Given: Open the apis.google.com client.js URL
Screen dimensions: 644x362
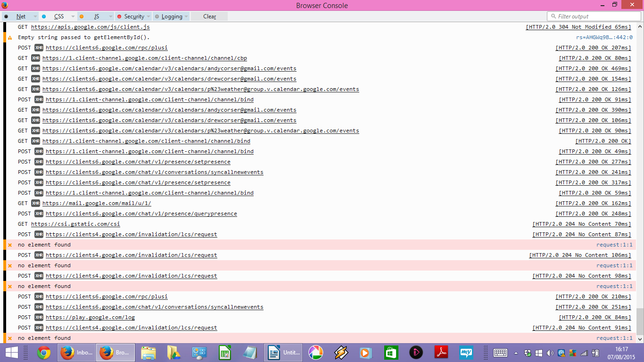Looking at the screenshot, I should click(91, 27).
